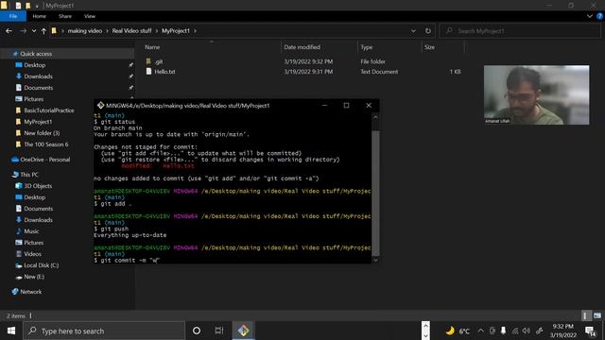Sort files by Type column
Image resolution: width=605 pixels, height=340 pixels.
pos(367,47)
